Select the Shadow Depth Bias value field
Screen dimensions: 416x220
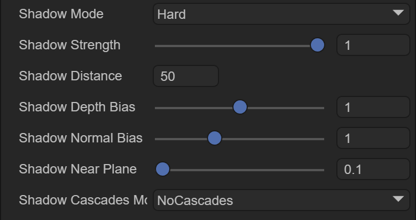coord(373,107)
